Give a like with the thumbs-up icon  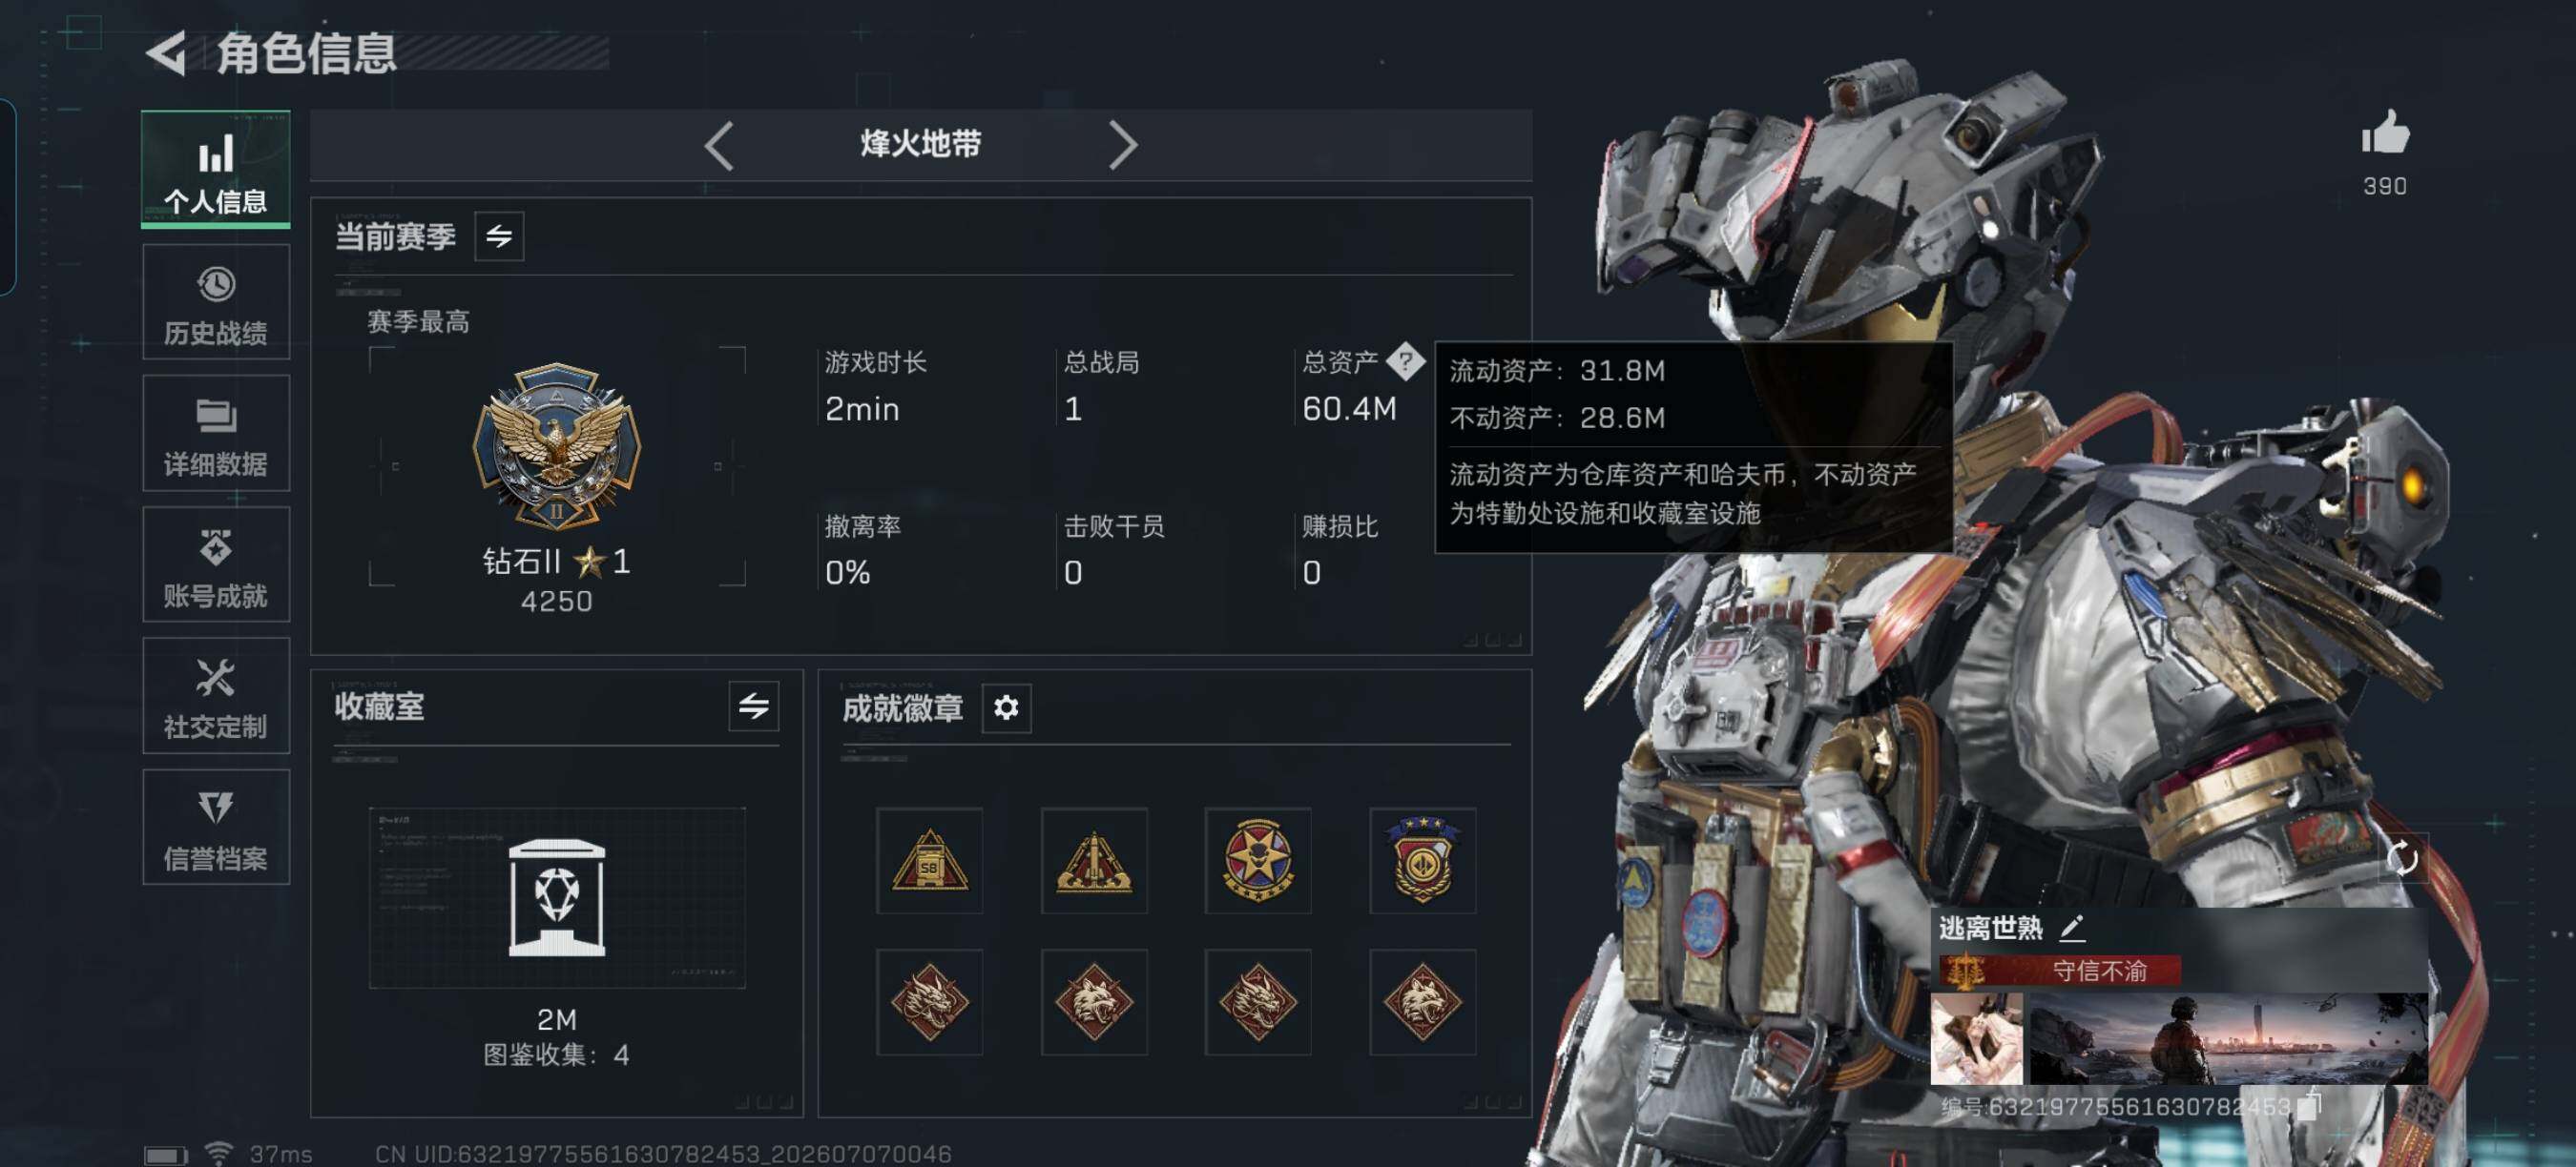coord(2385,133)
